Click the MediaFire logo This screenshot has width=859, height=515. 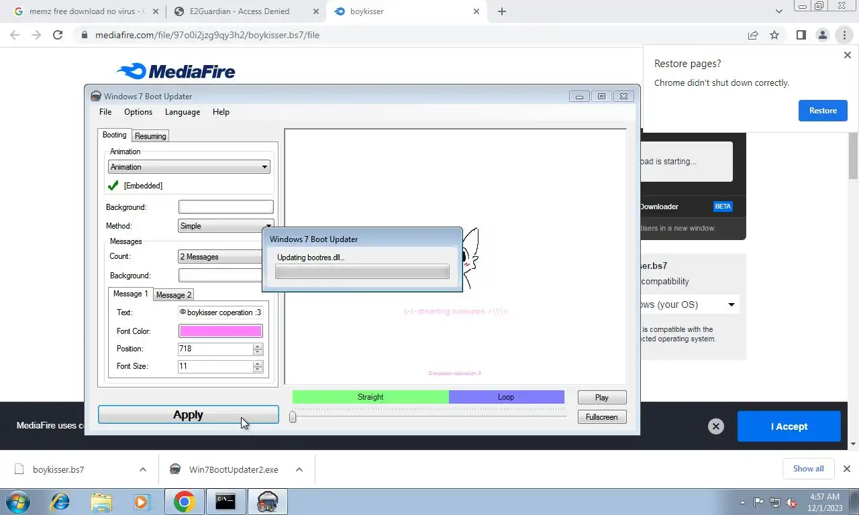(176, 71)
